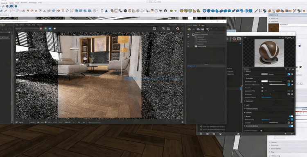
Task: Show the red channel in V-Ray frame buffer
Action: coord(41,29)
